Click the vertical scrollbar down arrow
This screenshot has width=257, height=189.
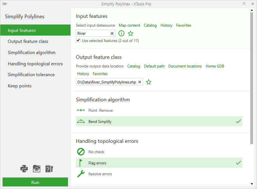pyautogui.click(x=252, y=184)
